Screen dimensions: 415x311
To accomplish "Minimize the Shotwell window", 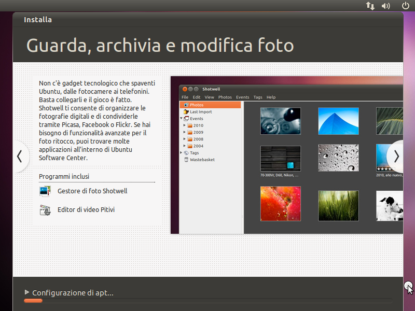I will click(x=190, y=89).
